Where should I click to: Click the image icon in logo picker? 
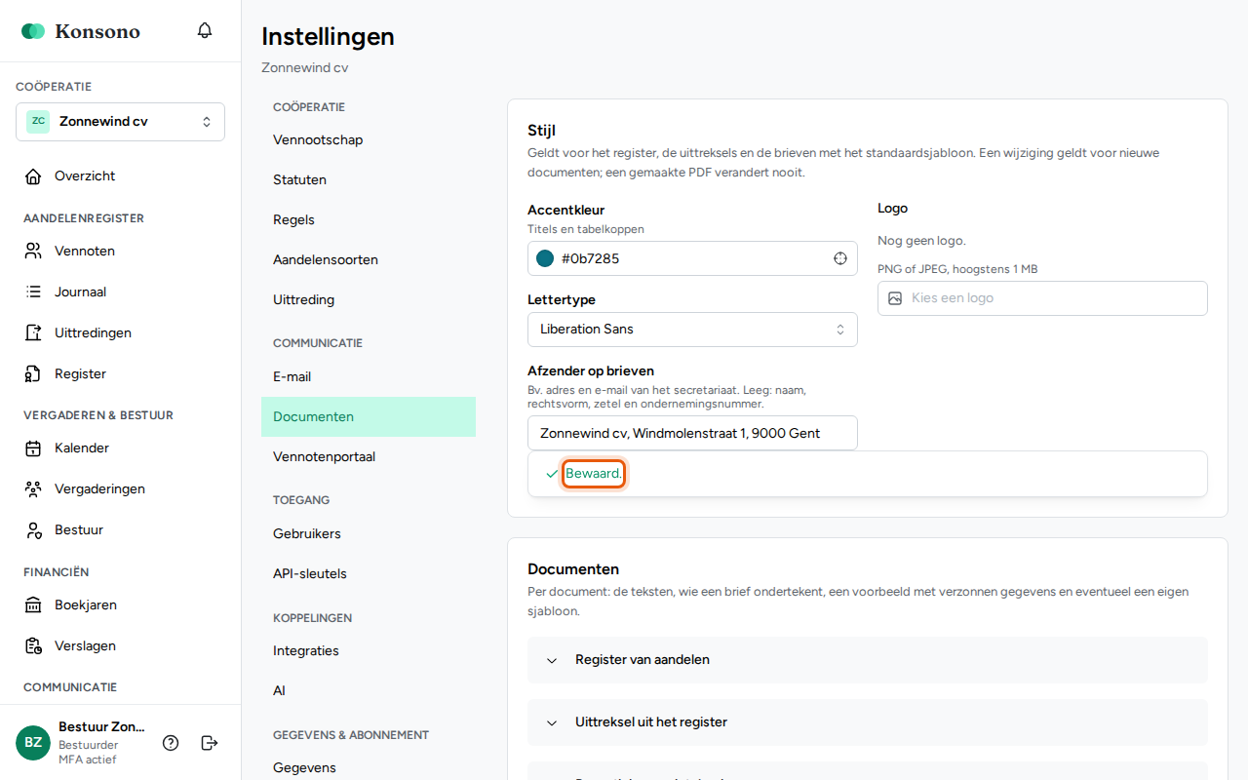click(x=895, y=298)
